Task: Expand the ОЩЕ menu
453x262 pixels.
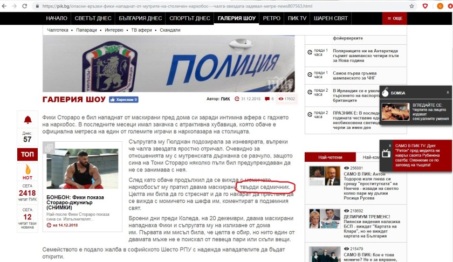Action: (x=395, y=18)
